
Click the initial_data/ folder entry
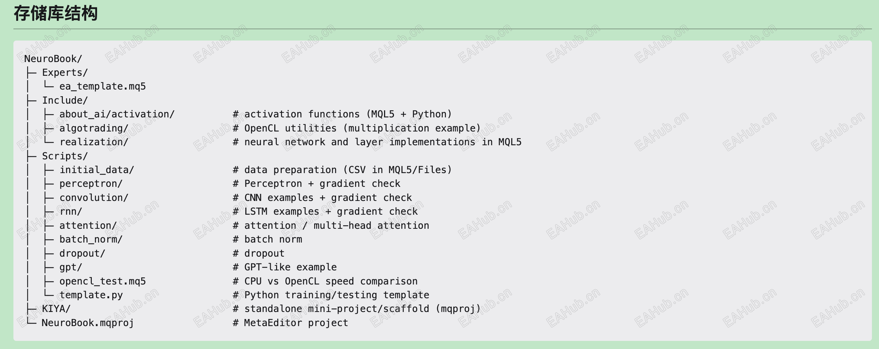coord(96,170)
